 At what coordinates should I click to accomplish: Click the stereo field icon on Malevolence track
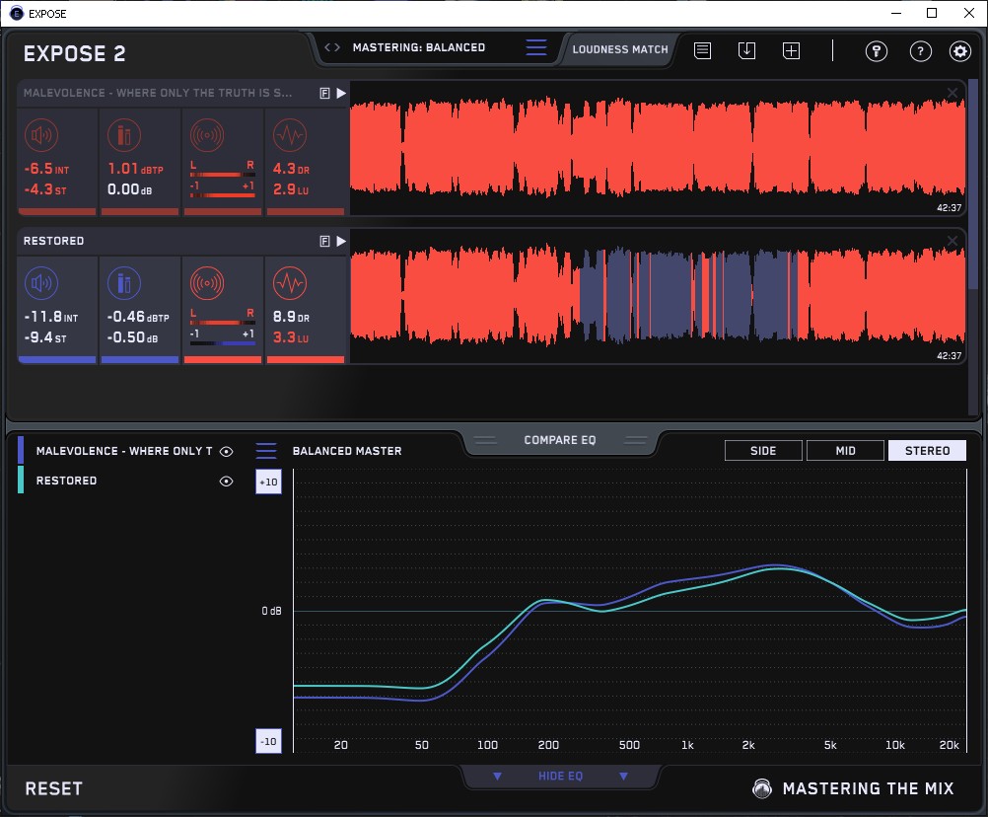click(x=207, y=135)
